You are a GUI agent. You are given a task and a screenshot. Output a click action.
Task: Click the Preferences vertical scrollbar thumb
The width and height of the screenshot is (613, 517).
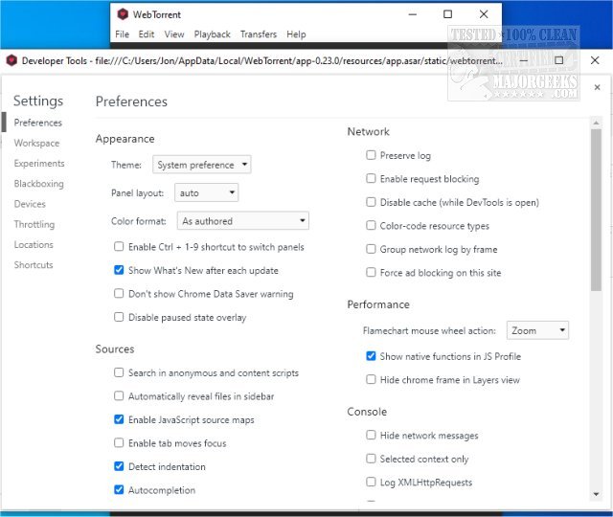click(x=596, y=210)
